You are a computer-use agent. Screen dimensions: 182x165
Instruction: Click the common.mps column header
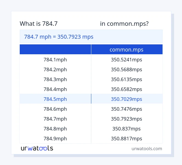pyautogui.click(x=126, y=50)
